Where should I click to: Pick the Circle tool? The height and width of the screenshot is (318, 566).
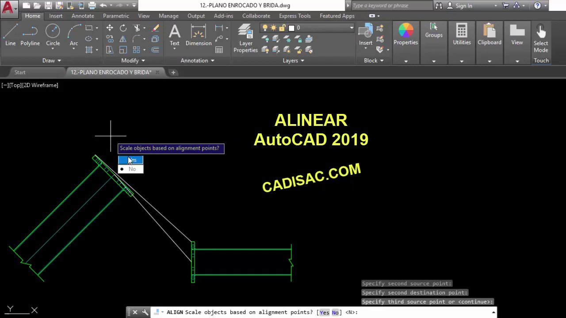(53, 35)
